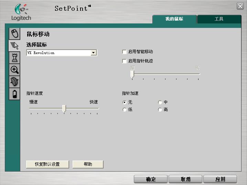
Task: Click the 指针速度 slider thumb
Action: [64, 109]
